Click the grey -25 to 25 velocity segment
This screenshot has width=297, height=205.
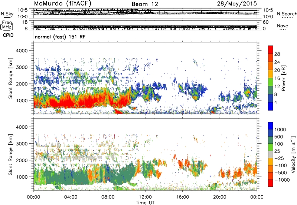pyautogui.click(x=271, y=154)
